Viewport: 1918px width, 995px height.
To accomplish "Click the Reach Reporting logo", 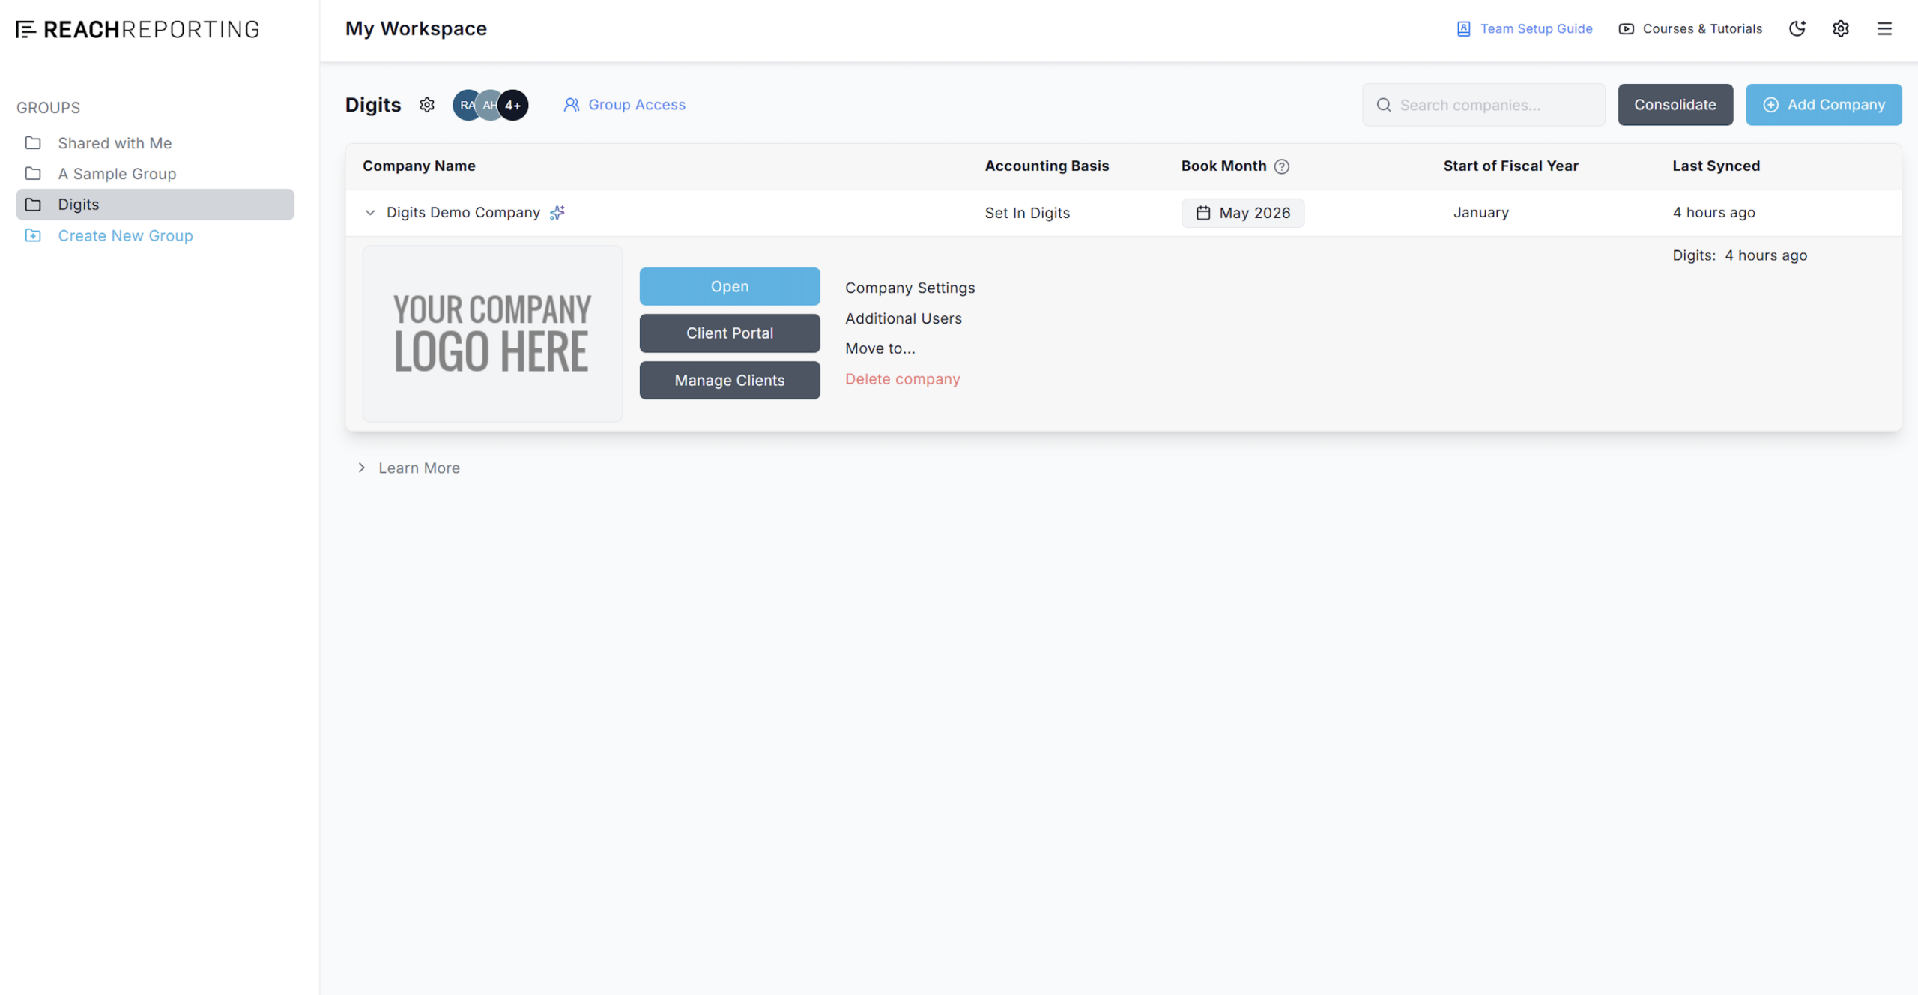I will point(138,29).
